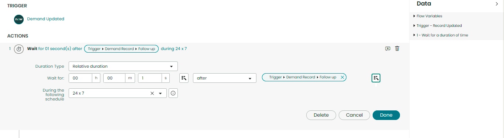Viewport: 504px width, 138px height.
Task: Click the Cancel button
Action: [x=354, y=115]
